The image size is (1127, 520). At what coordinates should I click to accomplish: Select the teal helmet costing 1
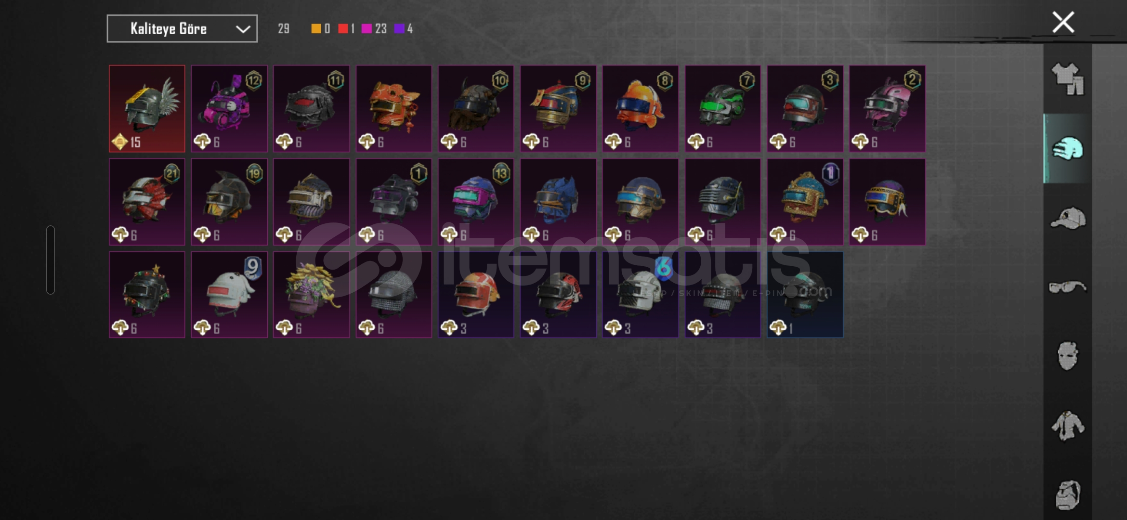tap(805, 295)
